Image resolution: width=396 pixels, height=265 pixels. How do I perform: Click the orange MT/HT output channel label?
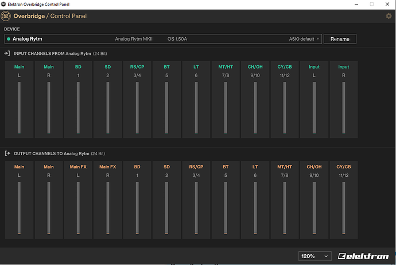point(285,167)
